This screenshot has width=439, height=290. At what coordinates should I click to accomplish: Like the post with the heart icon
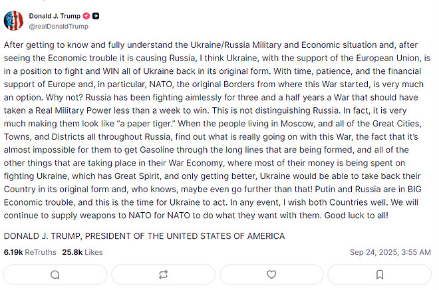pos(271,274)
